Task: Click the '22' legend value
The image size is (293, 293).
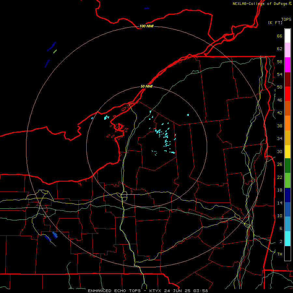Action: click(280, 177)
